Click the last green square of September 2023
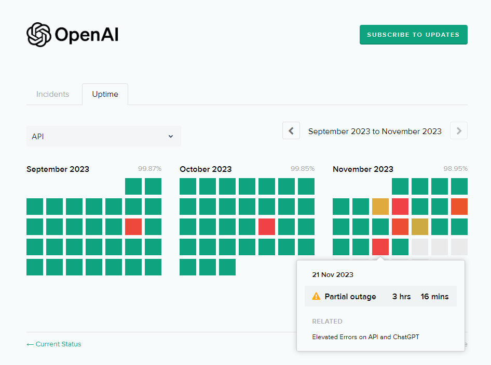The height and width of the screenshot is (365, 491). click(x=153, y=267)
